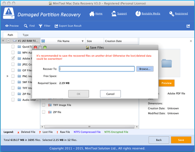Toggle the TIFF Image folder checkbox in tree
195x152 pixels.
click(x=13, y=88)
